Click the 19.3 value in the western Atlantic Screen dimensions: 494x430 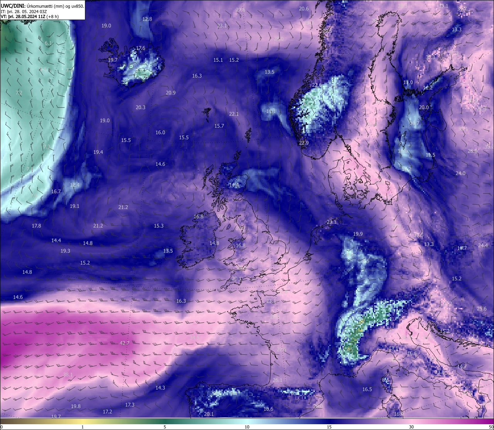[x=65, y=251]
